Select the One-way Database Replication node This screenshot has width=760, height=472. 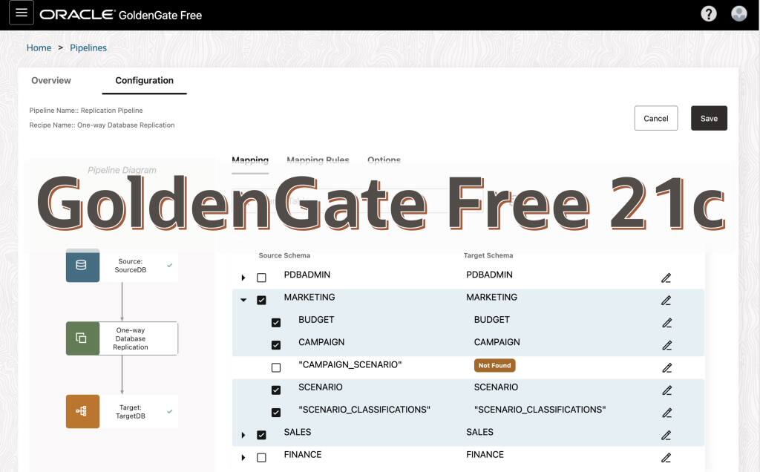(82, 338)
